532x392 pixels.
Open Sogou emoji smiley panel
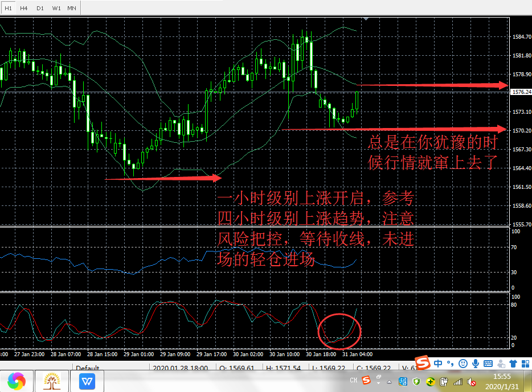[463, 364]
